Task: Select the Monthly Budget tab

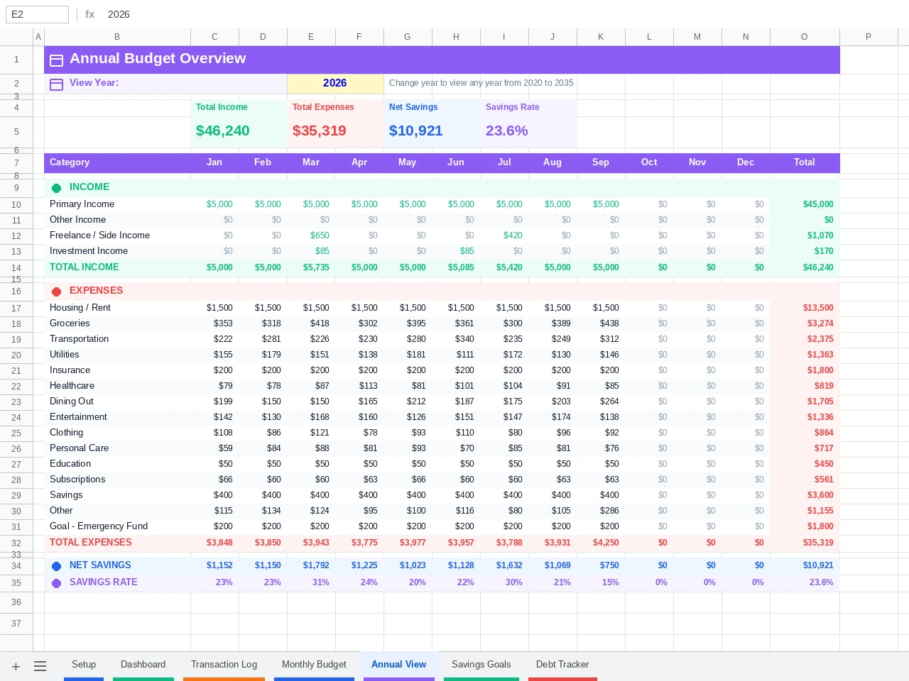Action: (x=314, y=665)
